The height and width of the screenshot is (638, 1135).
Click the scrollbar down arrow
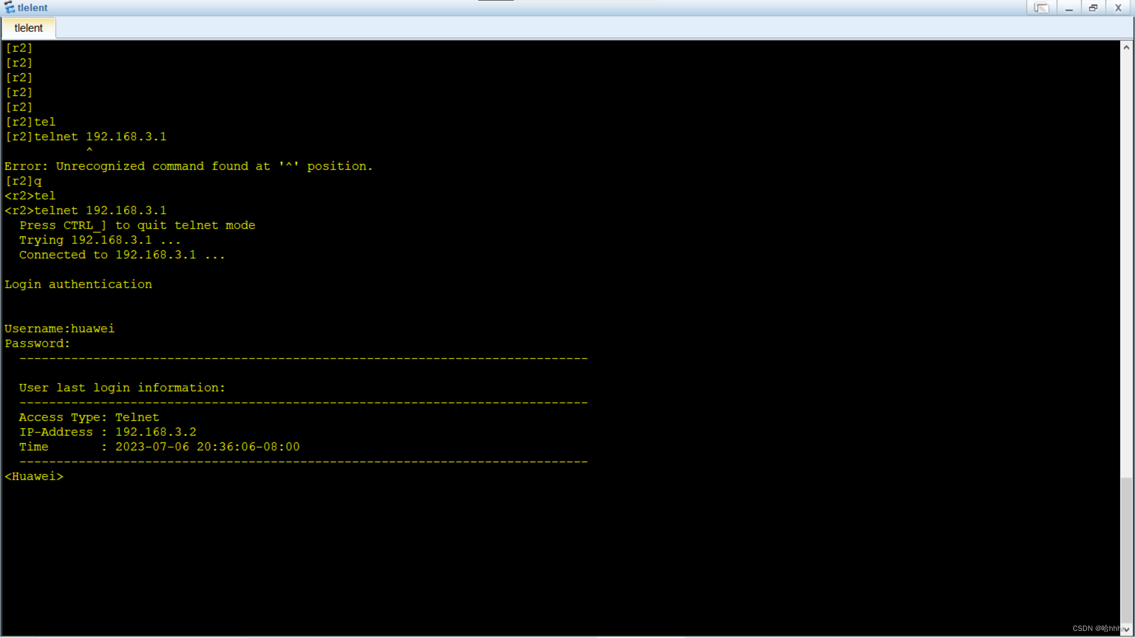point(1126,630)
